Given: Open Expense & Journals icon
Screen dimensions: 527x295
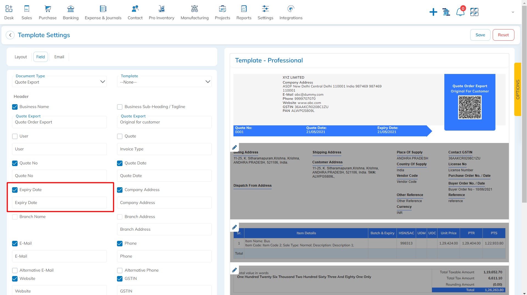Looking at the screenshot, I should pyautogui.click(x=103, y=9).
